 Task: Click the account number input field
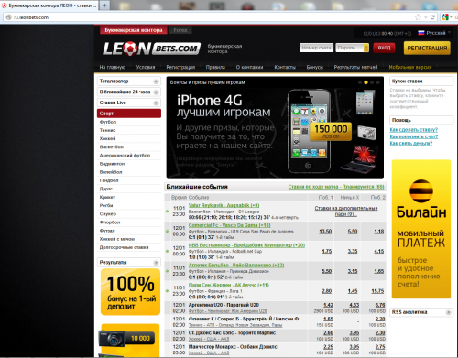coord(316,48)
